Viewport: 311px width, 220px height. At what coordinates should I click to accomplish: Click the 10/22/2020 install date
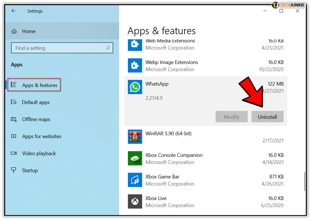[x=271, y=69]
